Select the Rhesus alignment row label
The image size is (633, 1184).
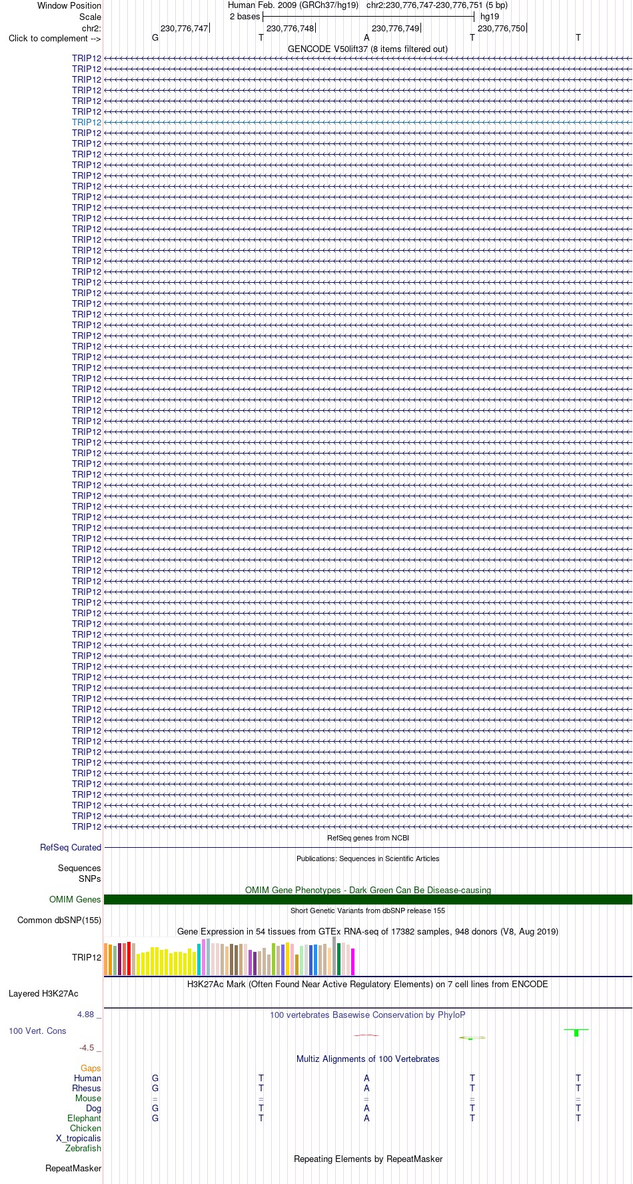87,1089
